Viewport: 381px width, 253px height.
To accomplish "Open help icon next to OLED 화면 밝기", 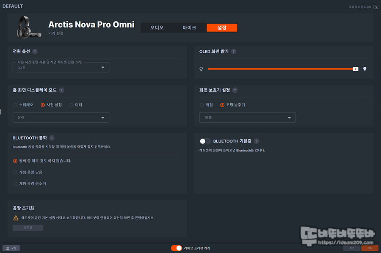I will 234,52.
